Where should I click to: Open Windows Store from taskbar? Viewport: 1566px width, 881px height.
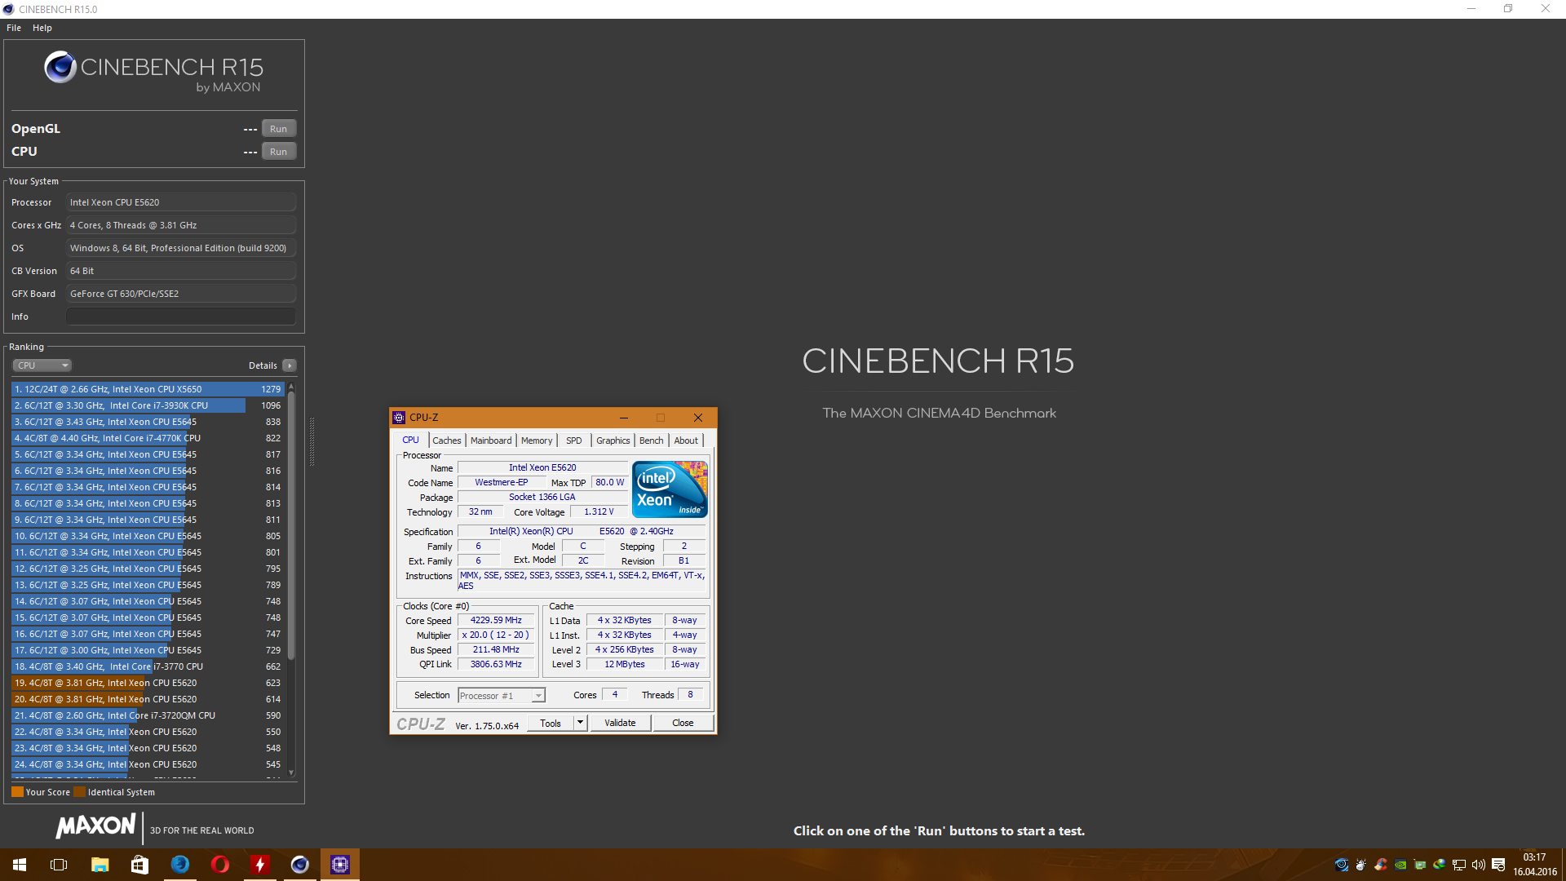point(139,865)
